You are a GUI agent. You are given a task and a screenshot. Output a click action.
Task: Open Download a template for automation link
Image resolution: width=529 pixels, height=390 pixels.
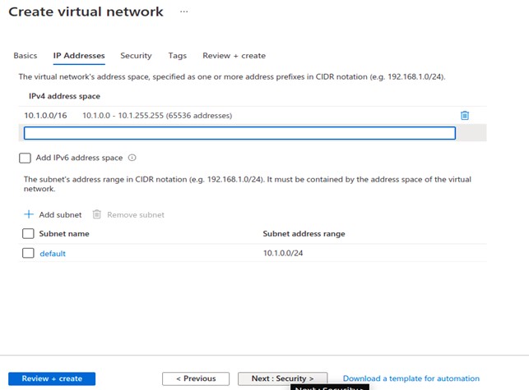pyautogui.click(x=411, y=379)
